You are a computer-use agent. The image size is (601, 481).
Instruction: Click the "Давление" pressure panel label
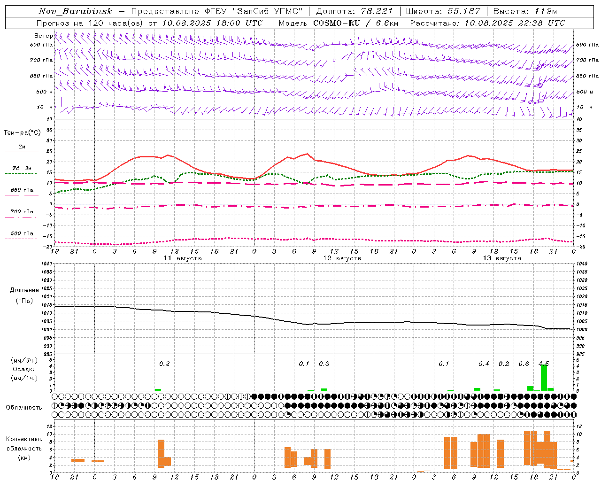24,290
